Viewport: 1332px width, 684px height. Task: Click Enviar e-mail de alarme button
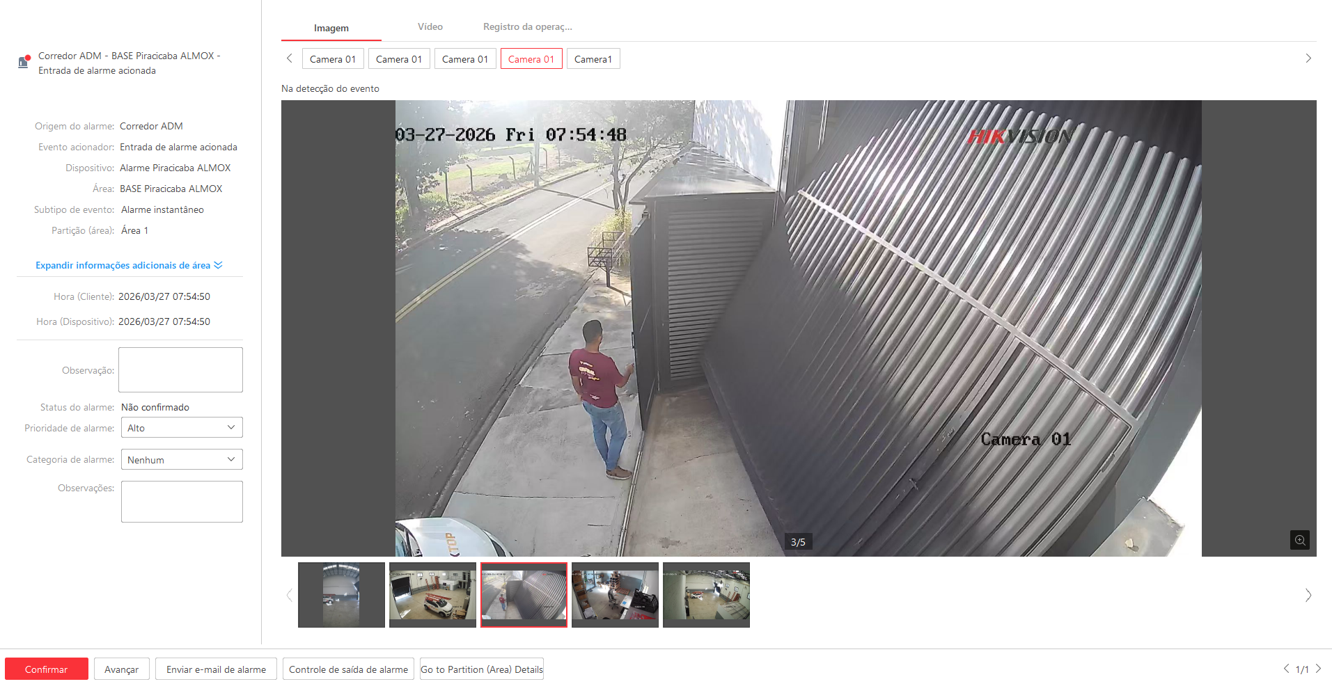[216, 669]
